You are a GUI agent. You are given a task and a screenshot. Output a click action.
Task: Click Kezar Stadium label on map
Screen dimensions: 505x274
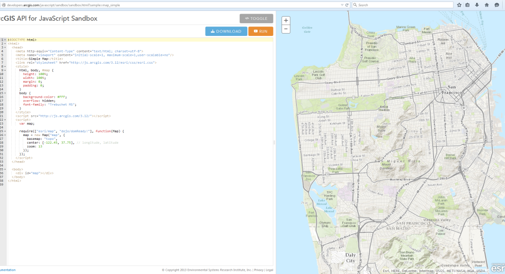[384, 108]
